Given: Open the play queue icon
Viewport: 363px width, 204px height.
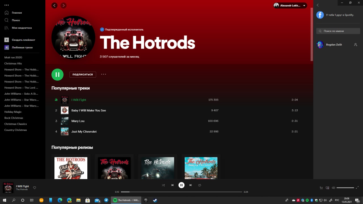Looking at the screenshot, I should (x=321, y=188).
